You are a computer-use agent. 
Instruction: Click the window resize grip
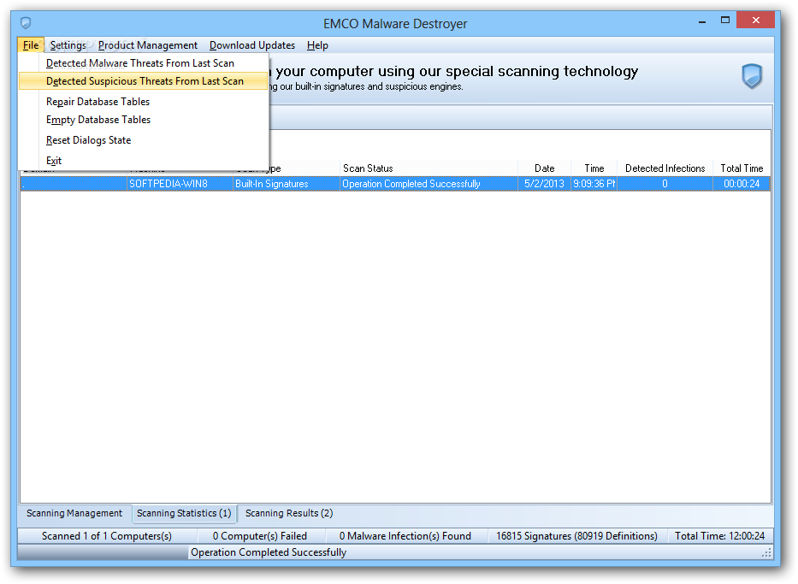pyautogui.click(x=766, y=553)
